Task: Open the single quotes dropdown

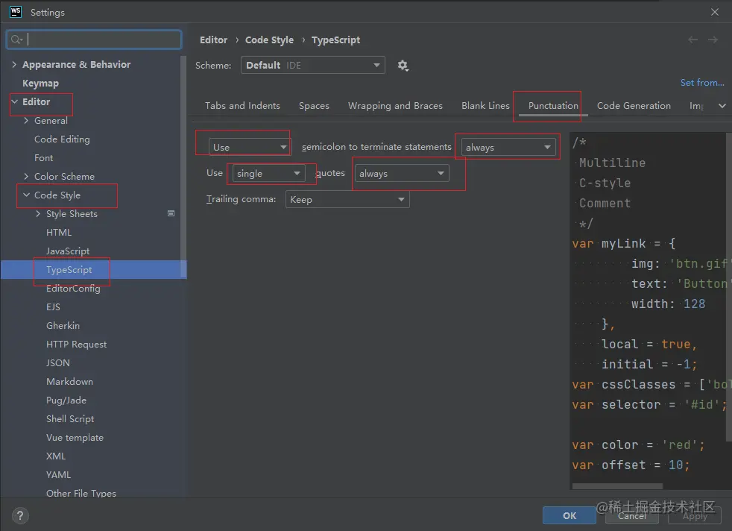Action: (x=268, y=174)
